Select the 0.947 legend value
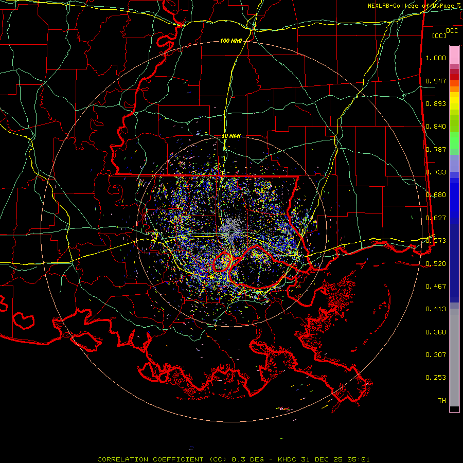463x463 pixels. [x=436, y=81]
